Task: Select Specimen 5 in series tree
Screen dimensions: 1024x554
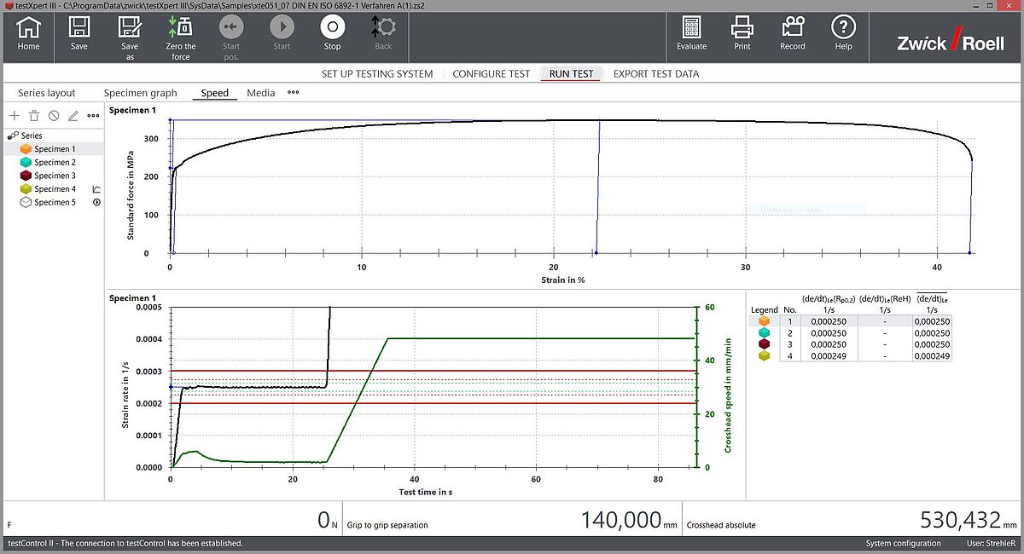Action: [53, 202]
